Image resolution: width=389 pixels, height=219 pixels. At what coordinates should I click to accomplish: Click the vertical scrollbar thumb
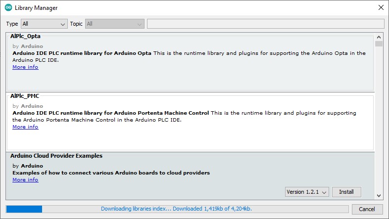click(x=379, y=44)
